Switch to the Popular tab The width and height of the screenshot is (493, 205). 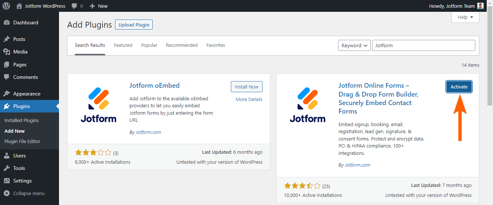point(149,45)
